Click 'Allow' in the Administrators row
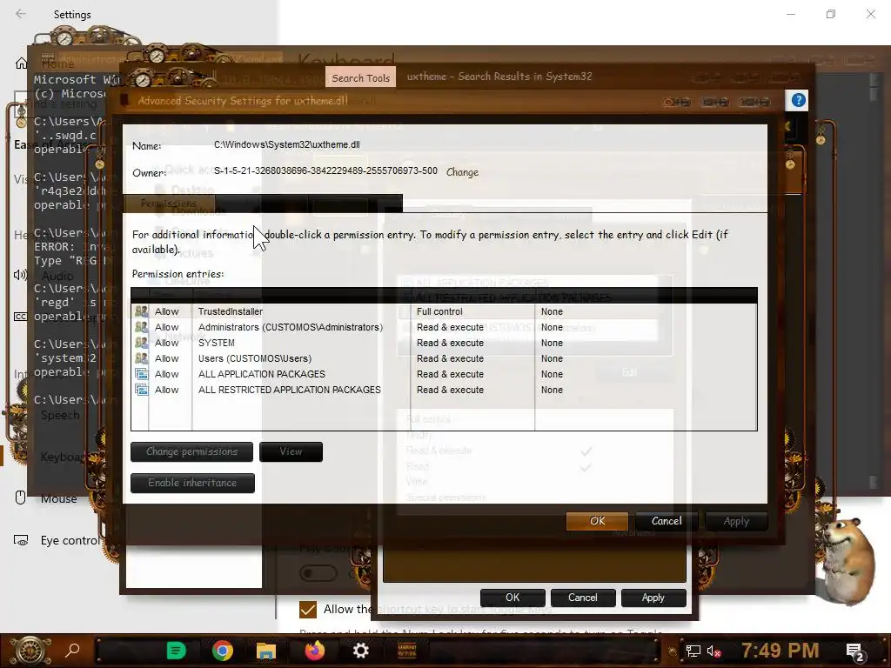 [x=166, y=327]
